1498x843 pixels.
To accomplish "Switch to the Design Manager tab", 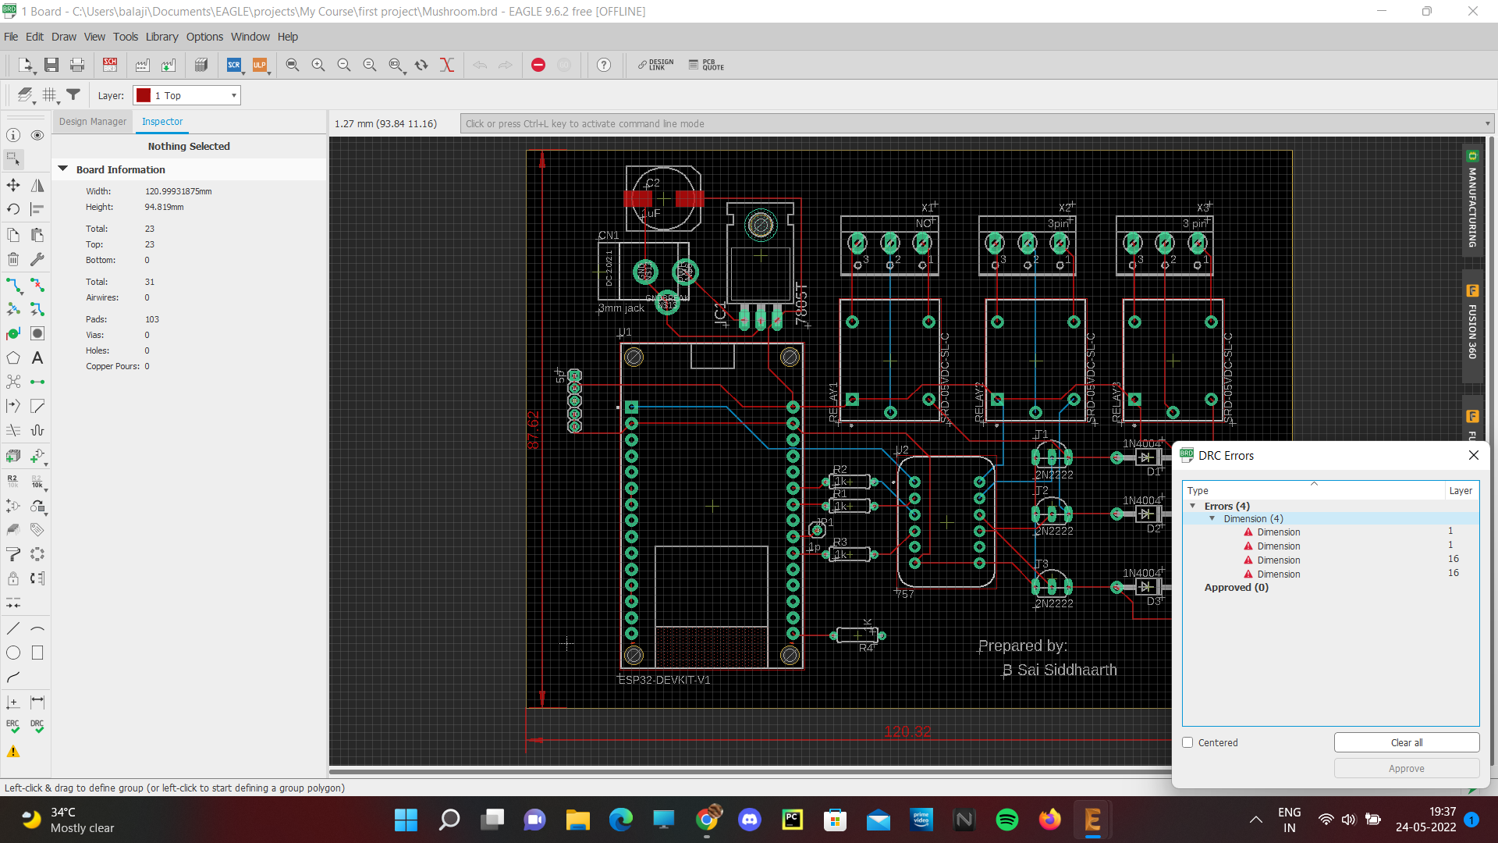I will point(92,122).
